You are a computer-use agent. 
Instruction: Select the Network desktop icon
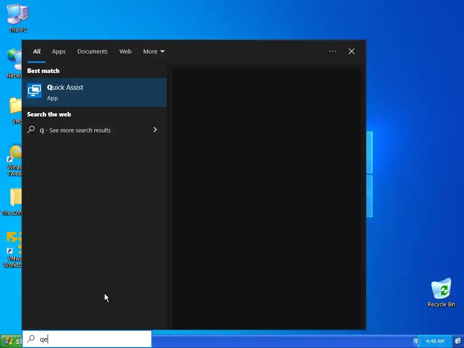click(x=14, y=63)
